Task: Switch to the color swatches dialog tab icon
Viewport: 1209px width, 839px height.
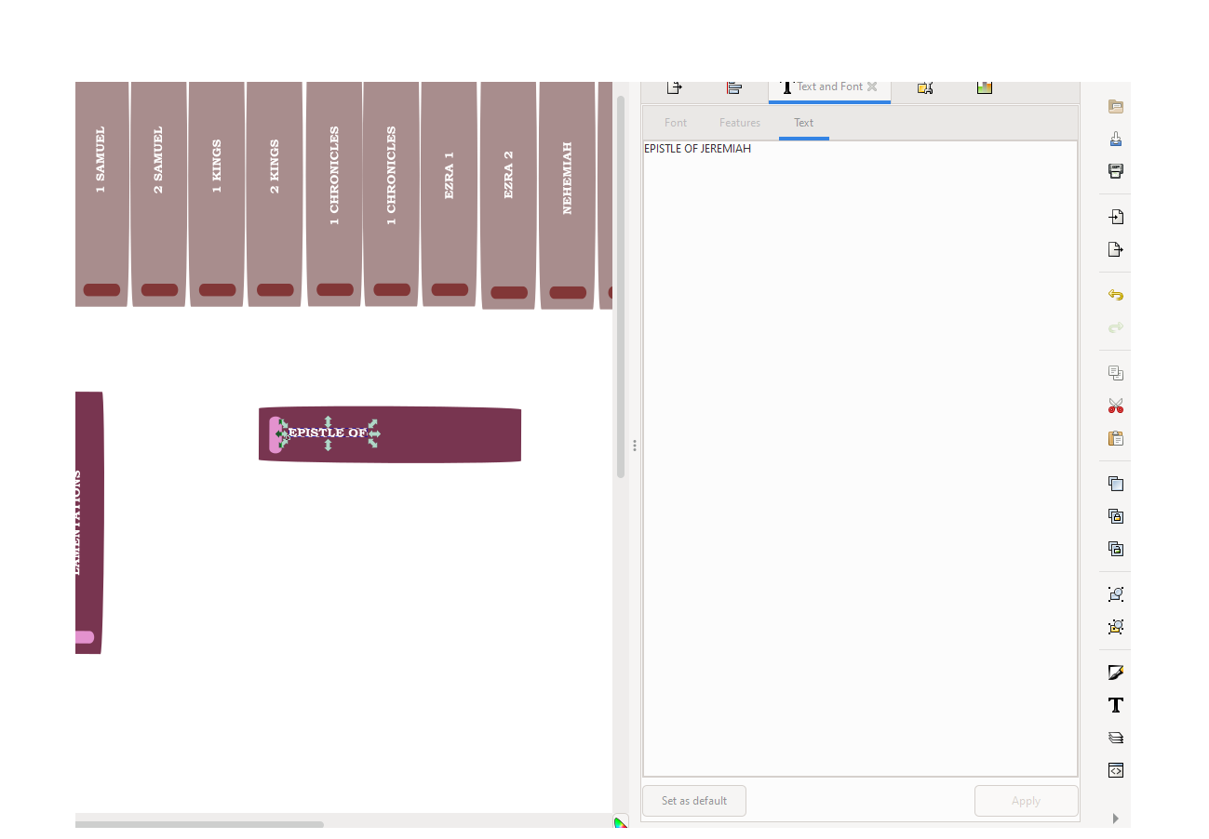Action: point(985,87)
